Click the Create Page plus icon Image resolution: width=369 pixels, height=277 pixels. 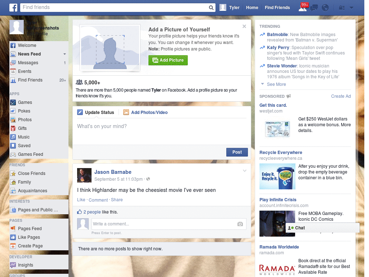13,246
